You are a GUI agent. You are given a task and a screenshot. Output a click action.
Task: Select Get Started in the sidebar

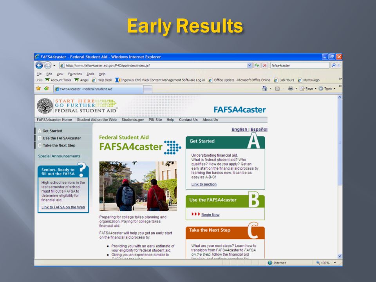pos(52,131)
